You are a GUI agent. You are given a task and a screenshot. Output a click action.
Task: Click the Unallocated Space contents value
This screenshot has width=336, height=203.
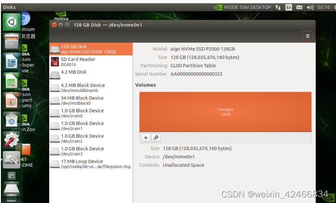183,165
